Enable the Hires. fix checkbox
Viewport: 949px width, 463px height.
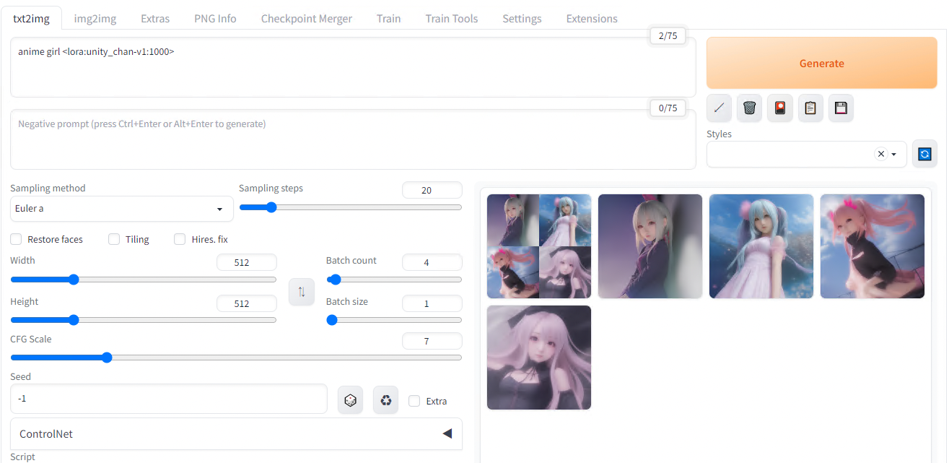tap(180, 239)
